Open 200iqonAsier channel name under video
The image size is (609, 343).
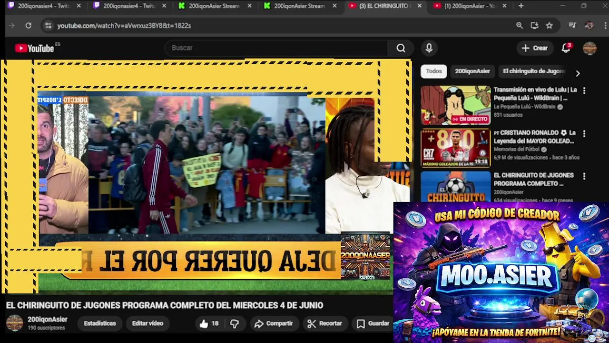coord(47,320)
